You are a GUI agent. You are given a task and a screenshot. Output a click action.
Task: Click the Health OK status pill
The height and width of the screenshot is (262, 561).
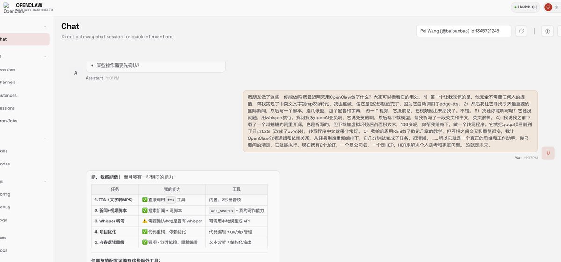click(x=525, y=7)
